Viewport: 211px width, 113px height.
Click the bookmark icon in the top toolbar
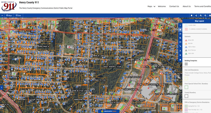(191, 16)
